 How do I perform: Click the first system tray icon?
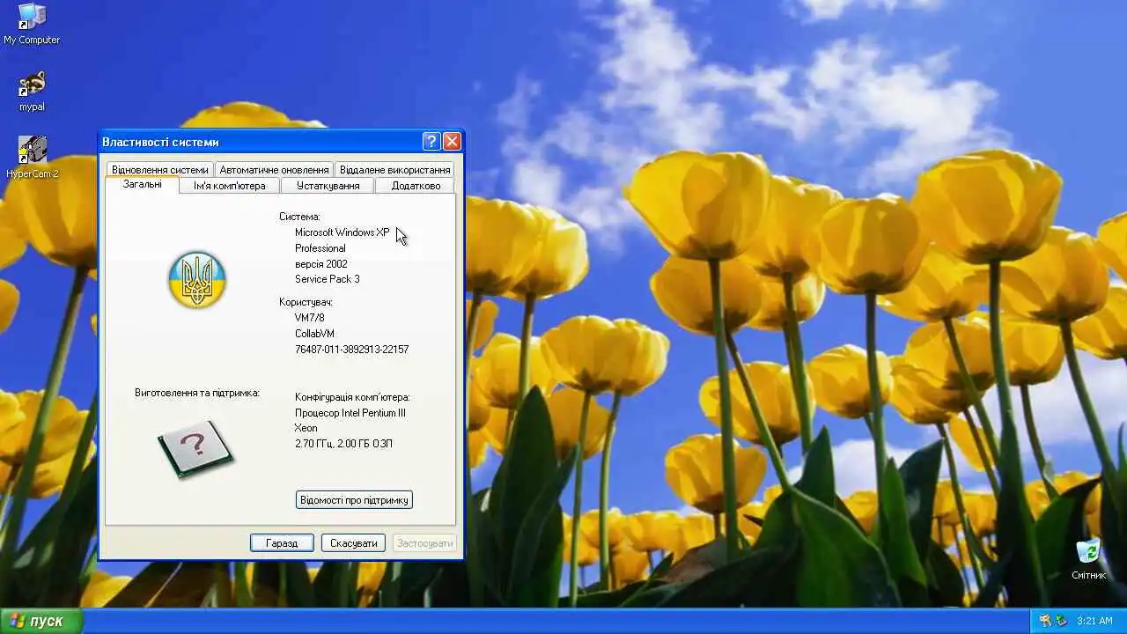pos(1045,621)
